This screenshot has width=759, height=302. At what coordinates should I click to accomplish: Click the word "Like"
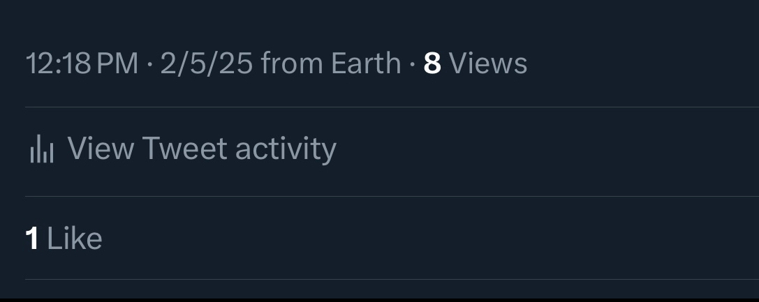tap(75, 239)
